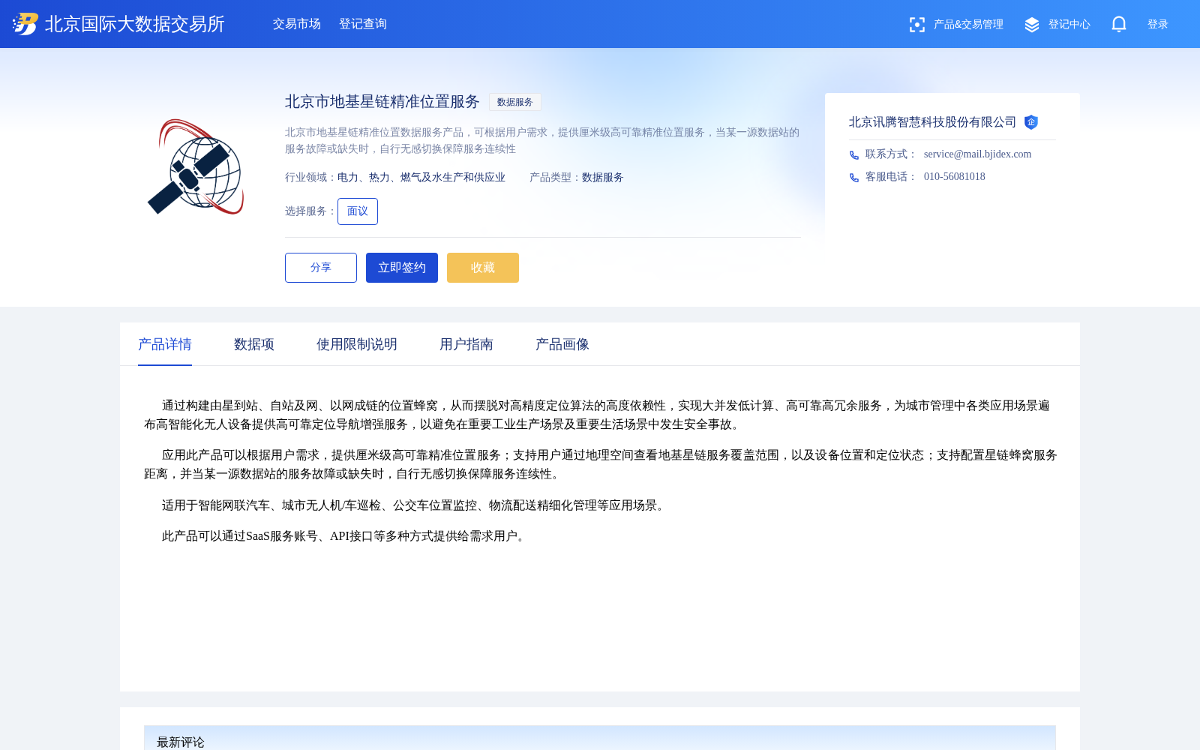Viewport: 1200px width, 750px height.
Task: Click email service@mail.bjidex.com
Action: [977, 154]
